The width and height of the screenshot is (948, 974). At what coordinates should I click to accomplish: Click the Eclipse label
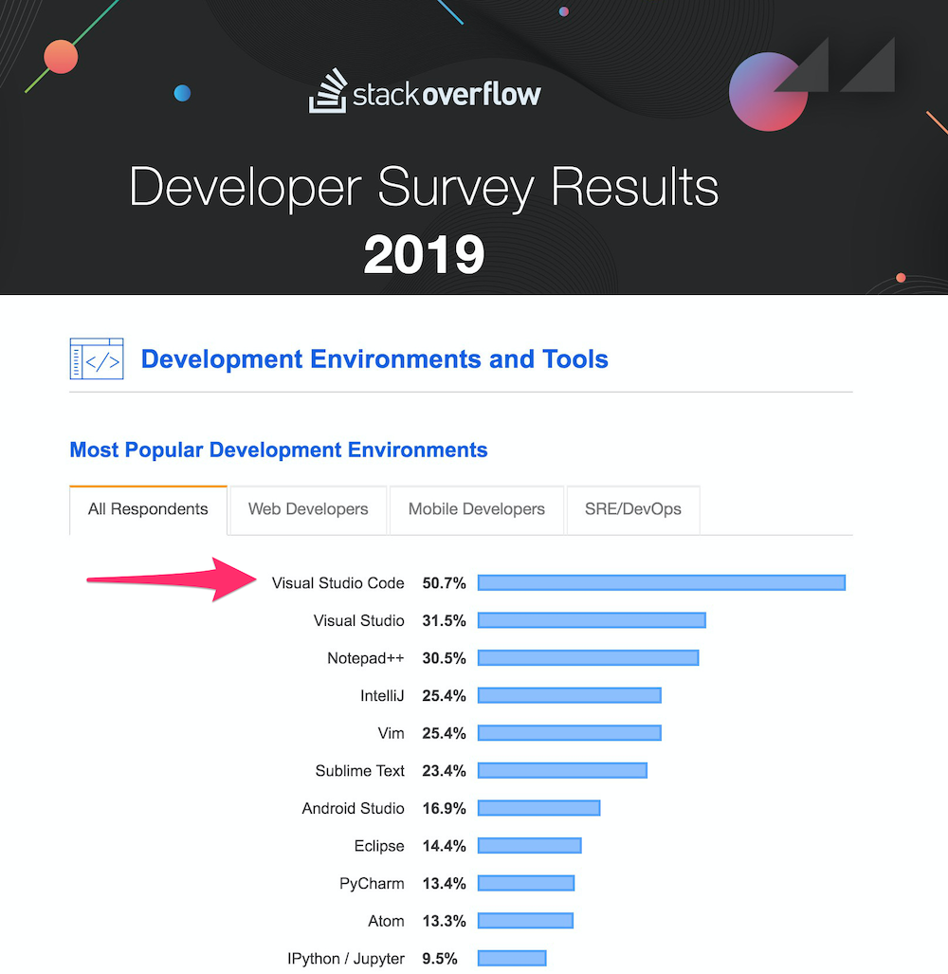pyautogui.click(x=379, y=846)
